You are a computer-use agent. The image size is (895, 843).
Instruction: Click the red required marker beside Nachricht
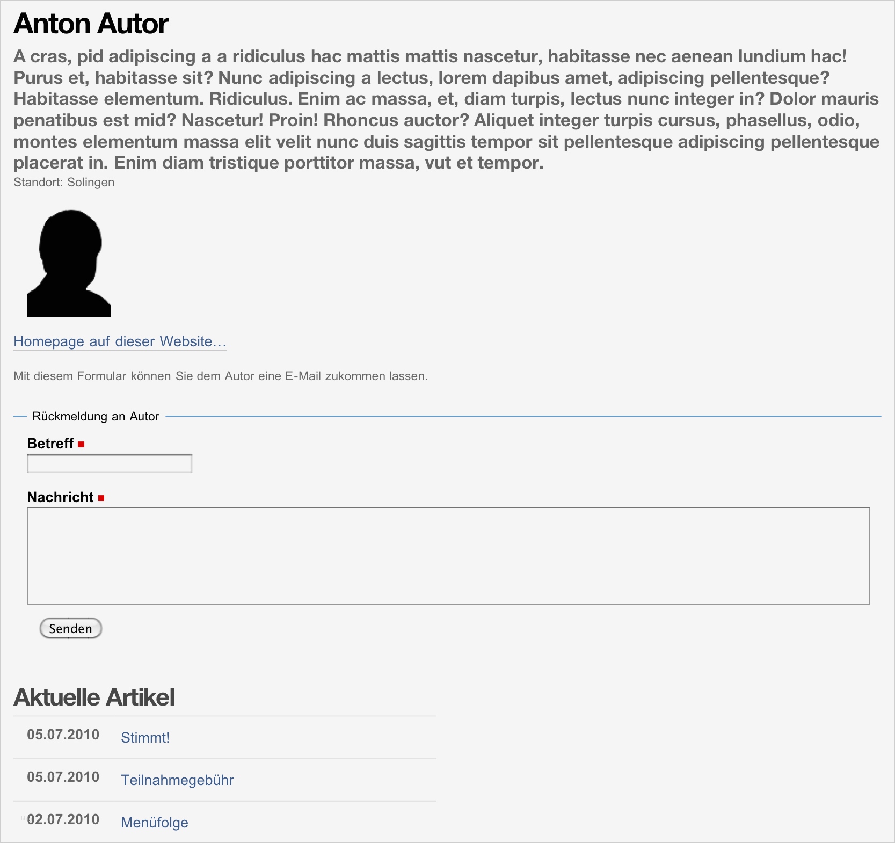tap(101, 498)
